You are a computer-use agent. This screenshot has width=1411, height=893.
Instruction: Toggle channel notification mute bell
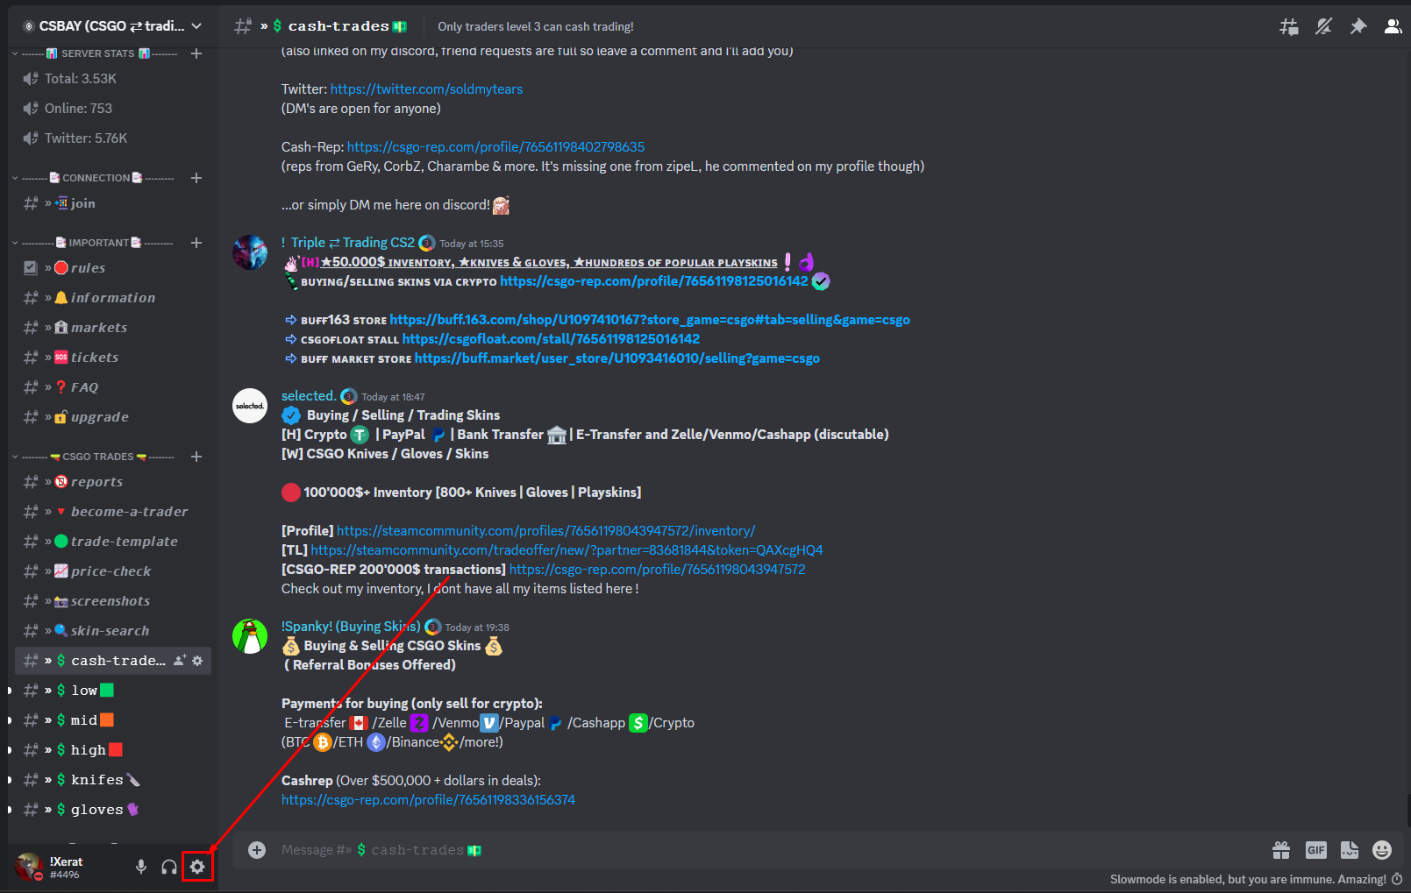pos(1323,26)
